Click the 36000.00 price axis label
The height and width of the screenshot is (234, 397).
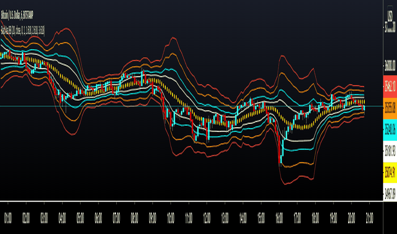click(x=390, y=66)
